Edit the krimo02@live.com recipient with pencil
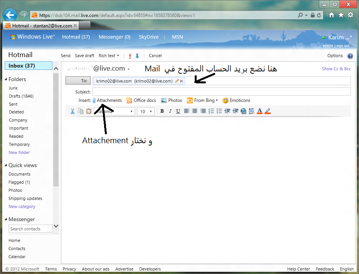 coord(177,81)
